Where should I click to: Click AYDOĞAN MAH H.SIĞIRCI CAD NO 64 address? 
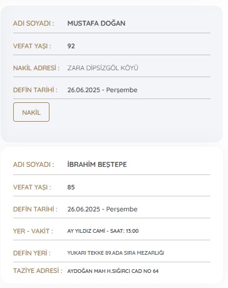coord(113,271)
